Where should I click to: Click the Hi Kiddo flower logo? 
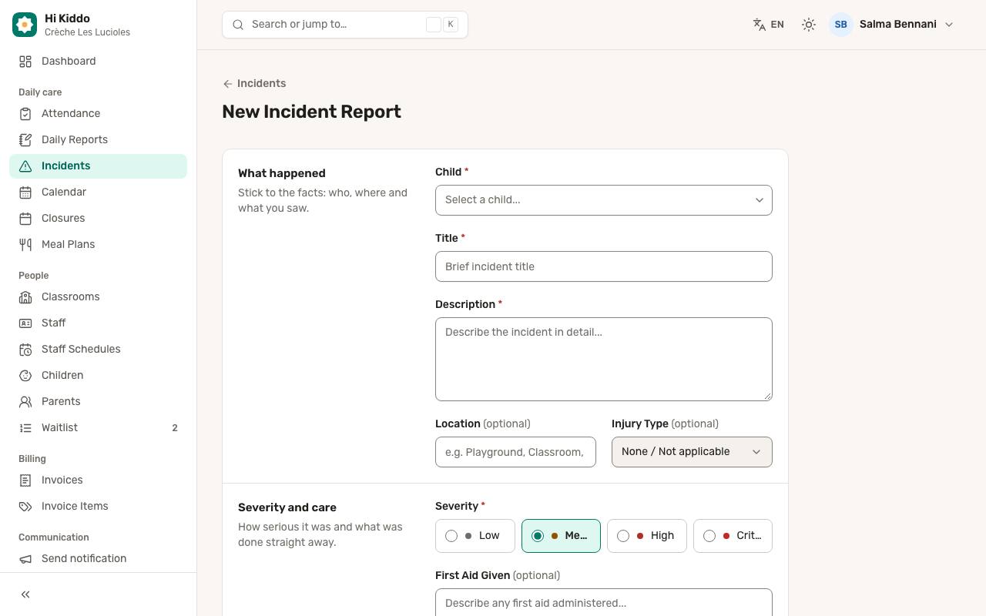[x=25, y=25]
